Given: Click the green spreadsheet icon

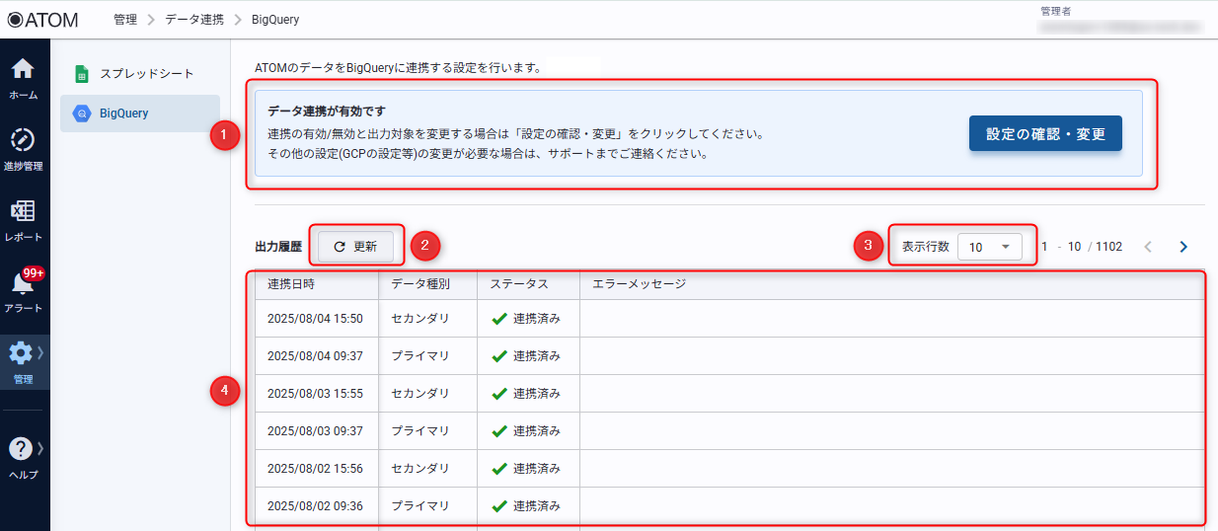Looking at the screenshot, I should coord(83,74).
